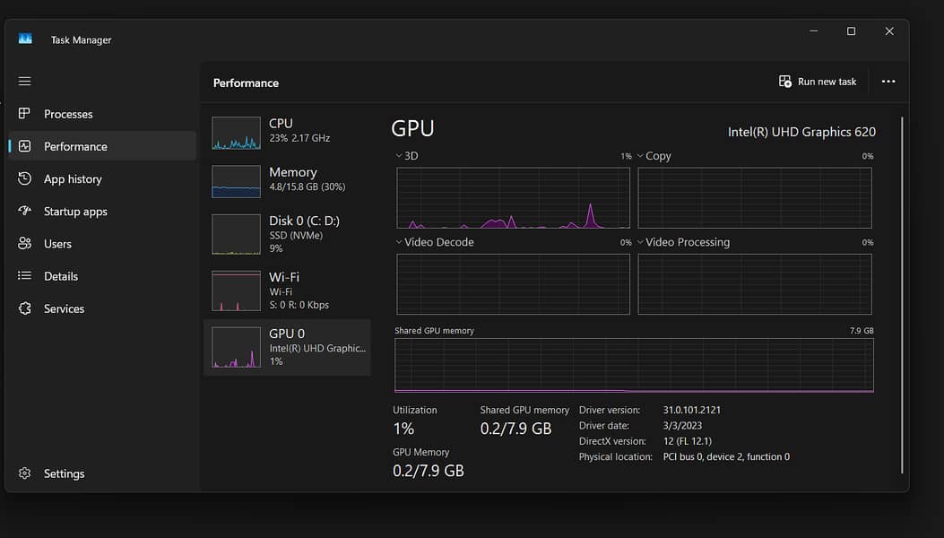Click the Details list icon
Viewport: 944px width, 538px height.
pos(25,276)
